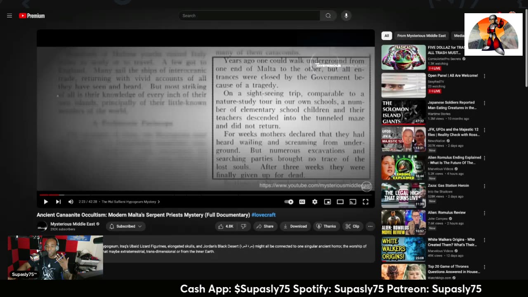Open the YouTube hamburger guide menu
This screenshot has height=297, width=528.
point(9,16)
